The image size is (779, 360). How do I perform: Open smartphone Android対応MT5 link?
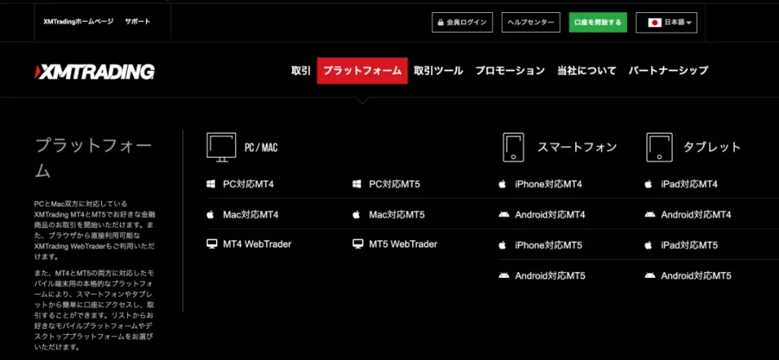click(550, 275)
